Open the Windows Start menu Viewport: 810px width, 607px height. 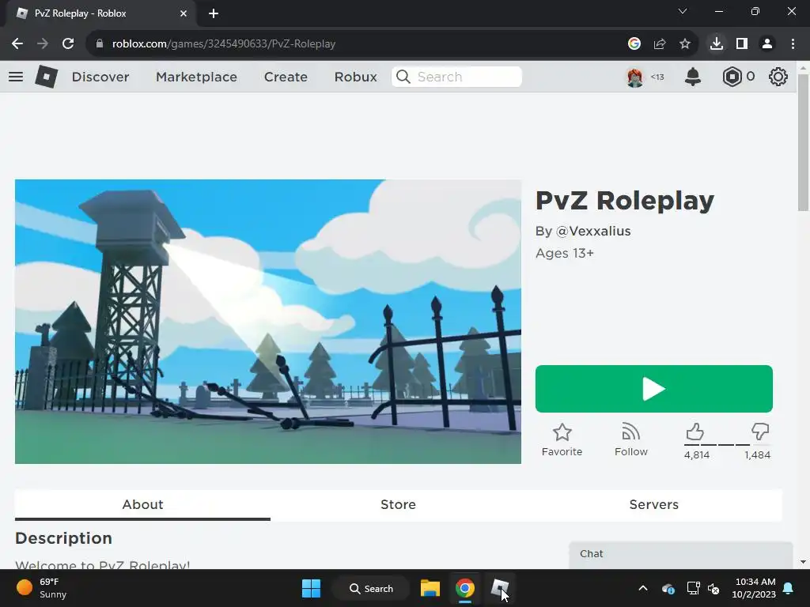[x=311, y=588]
